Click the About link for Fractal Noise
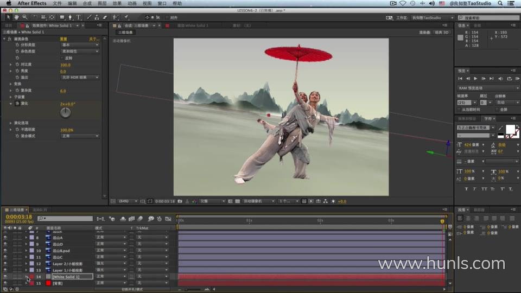Screen dimensions: 521x293 (94, 39)
